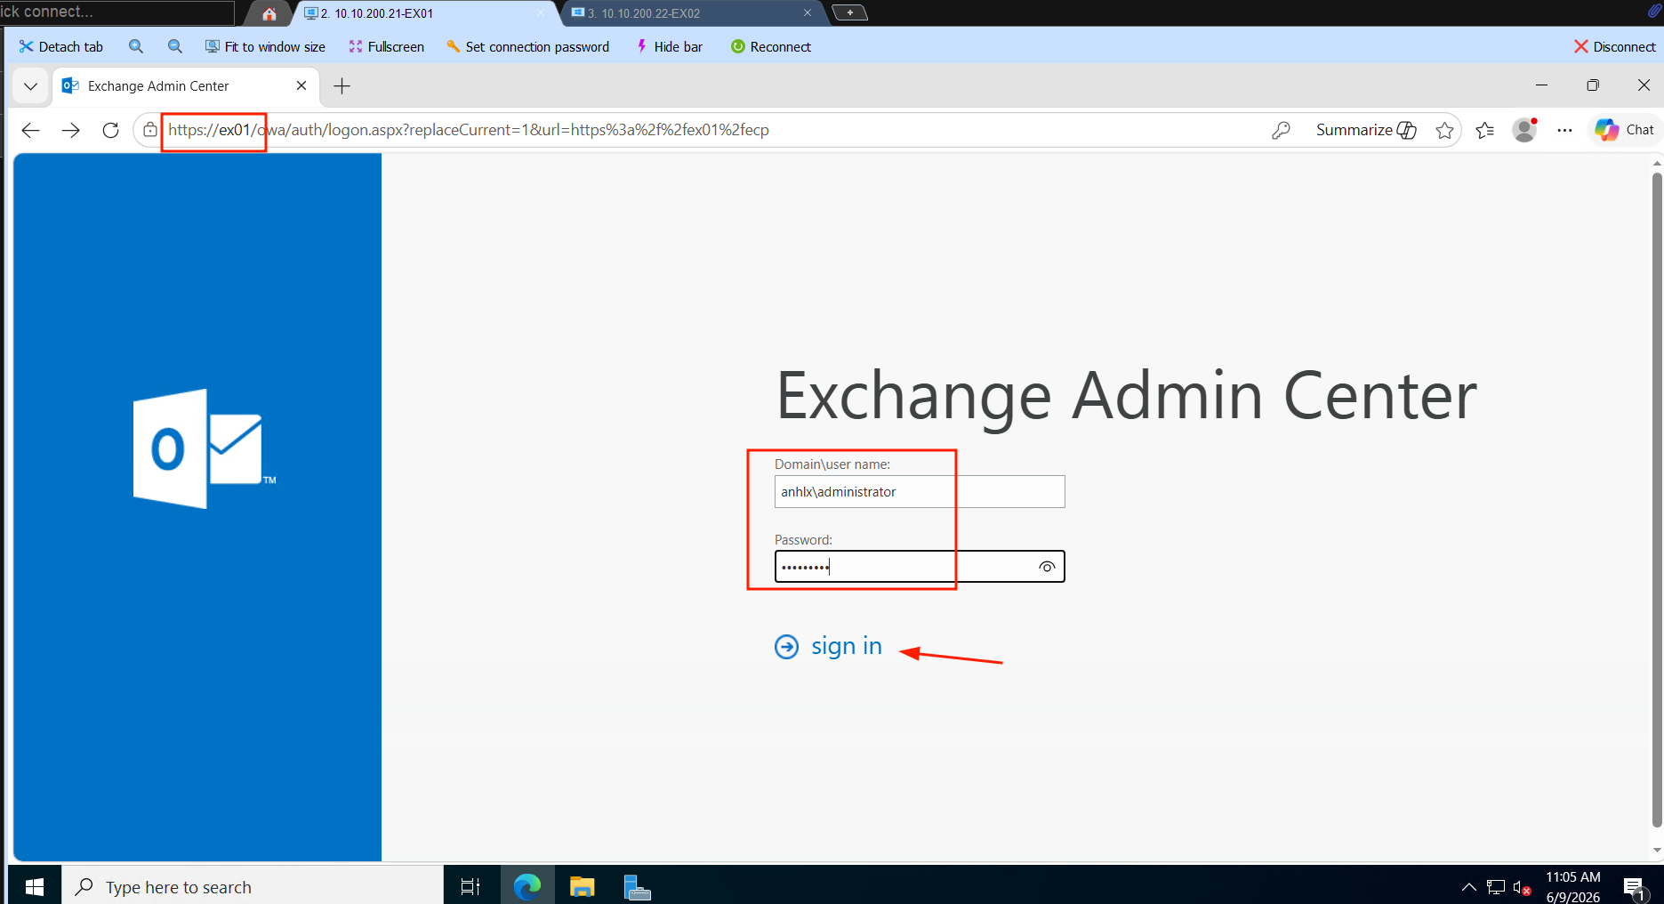The height and width of the screenshot is (904, 1664).
Task: Click Fit to window size
Action: [x=265, y=46]
